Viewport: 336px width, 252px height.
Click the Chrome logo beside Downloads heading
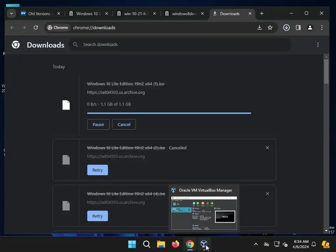pos(16,45)
